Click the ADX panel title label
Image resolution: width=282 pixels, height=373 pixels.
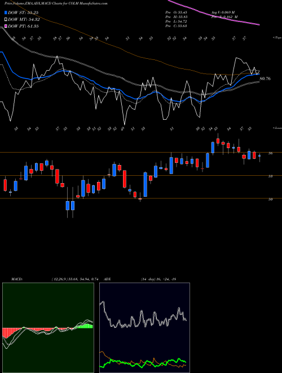click(x=107, y=279)
